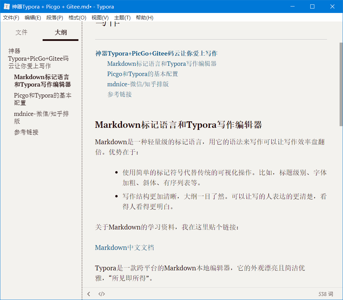Open the 编辑(E) menu
This screenshot has width=343, height=300.
tap(33, 18)
